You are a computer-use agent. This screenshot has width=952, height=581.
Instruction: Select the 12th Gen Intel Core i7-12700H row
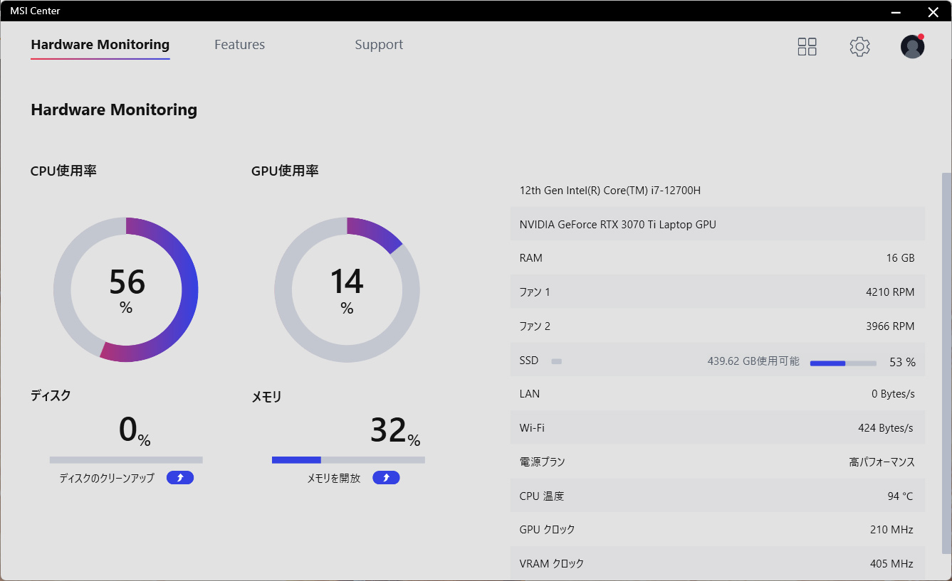click(718, 191)
